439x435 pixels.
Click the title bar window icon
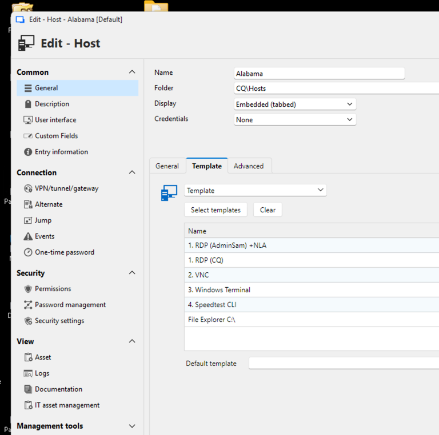(20, 19)
